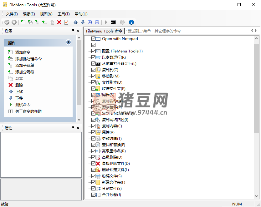Image resolution: width=261 pixels, height=207 pixels.
Task: Click 添加子菜单 in the operations list
Action: (25, 65)
